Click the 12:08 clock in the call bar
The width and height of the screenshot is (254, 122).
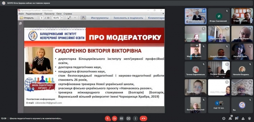[x=3, y=119]
